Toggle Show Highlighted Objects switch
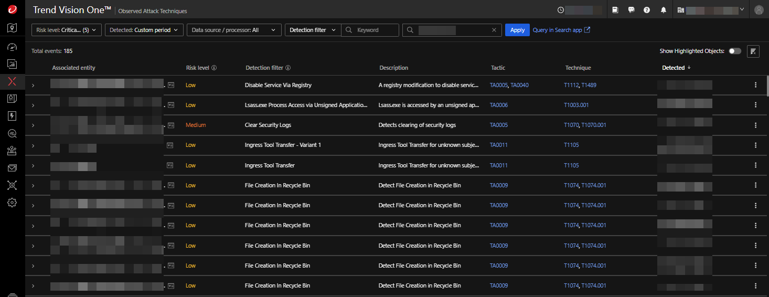The image size is (769, 297). tap(735, 51)
